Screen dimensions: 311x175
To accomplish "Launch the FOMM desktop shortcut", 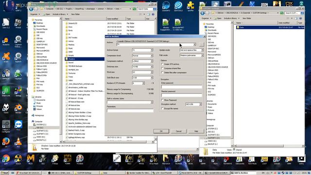I will pos(68,159).
